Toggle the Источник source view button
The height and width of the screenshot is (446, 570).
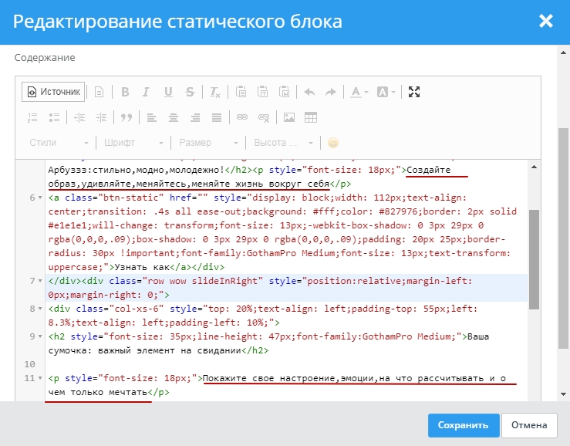click(x=52, y=92)
